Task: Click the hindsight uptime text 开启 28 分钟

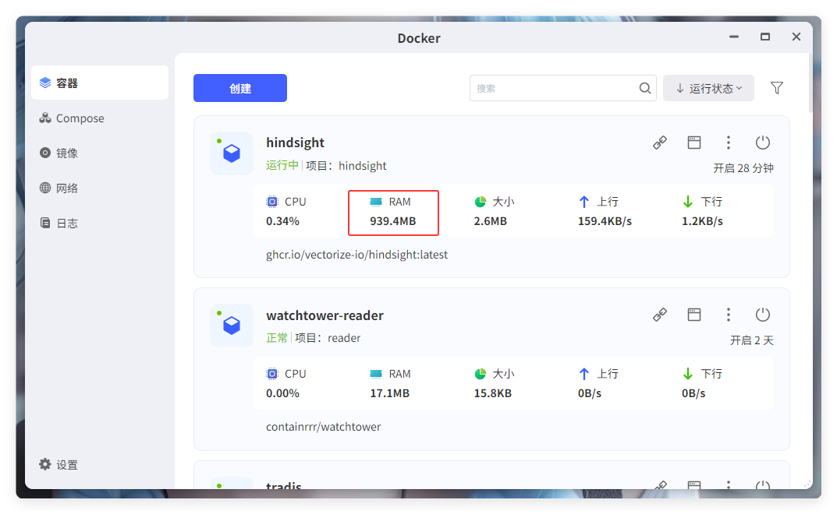Action: click(x=743, y=168)
